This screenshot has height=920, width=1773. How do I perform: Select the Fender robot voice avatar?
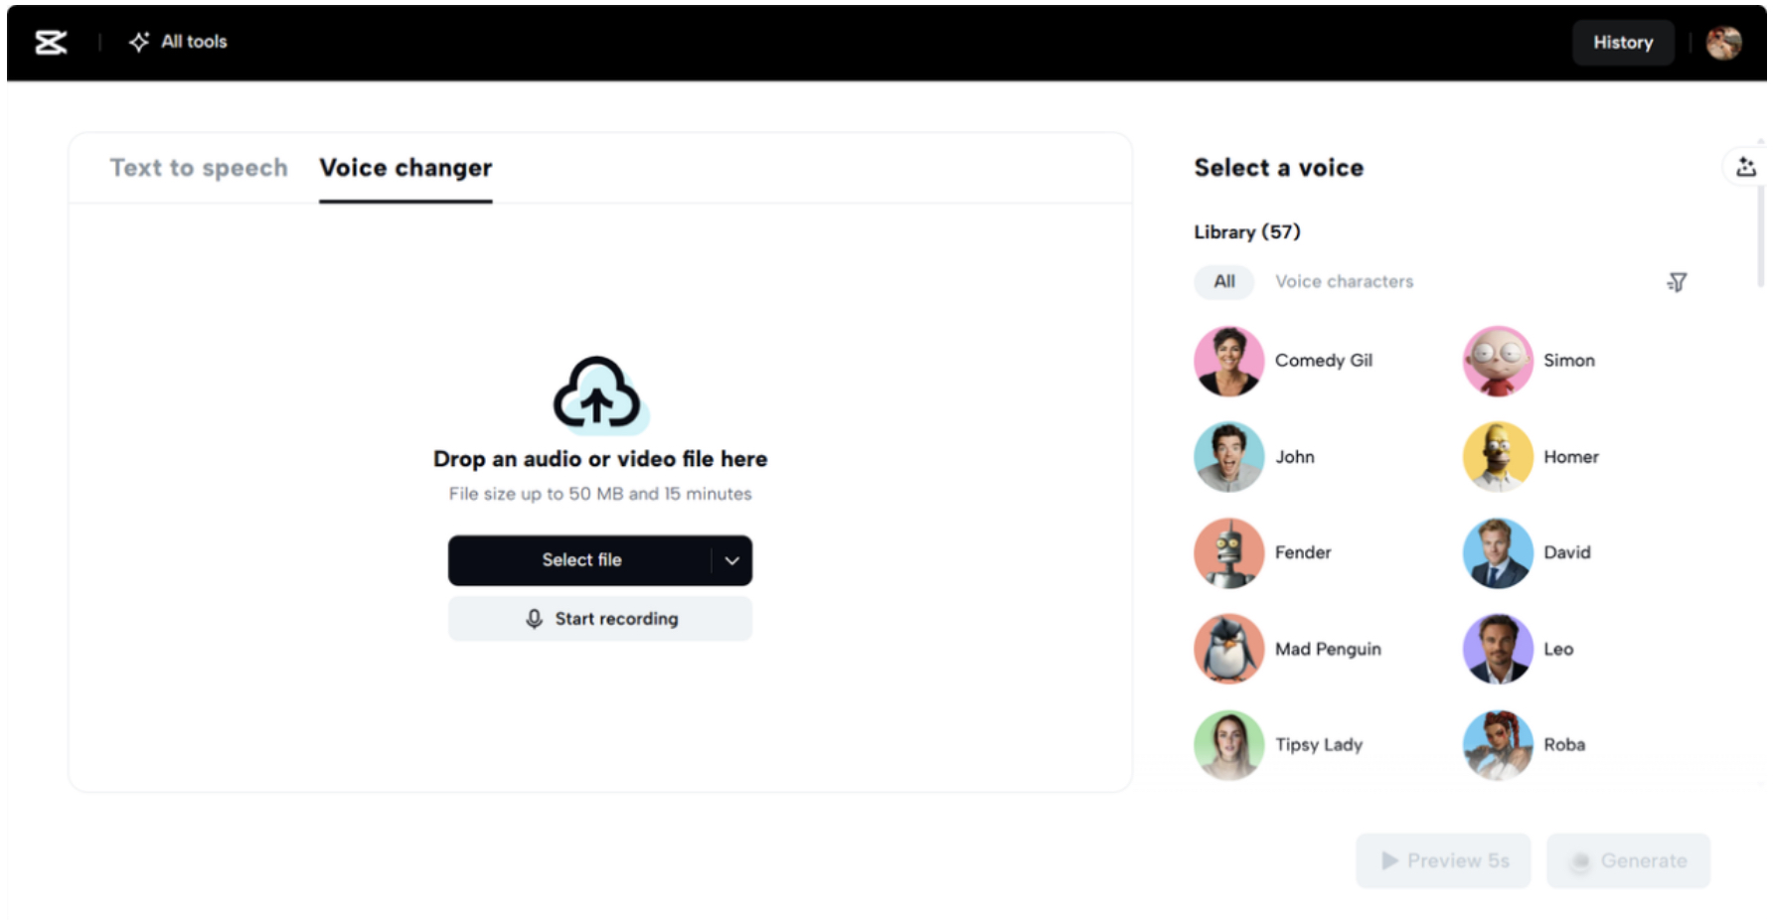pyautogui.click(x=1229, y=552)
